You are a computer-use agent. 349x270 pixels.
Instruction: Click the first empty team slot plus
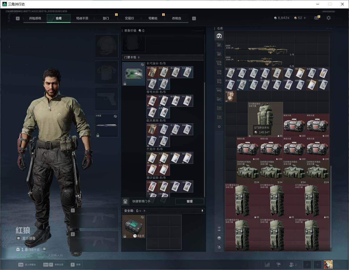[307, 265]
